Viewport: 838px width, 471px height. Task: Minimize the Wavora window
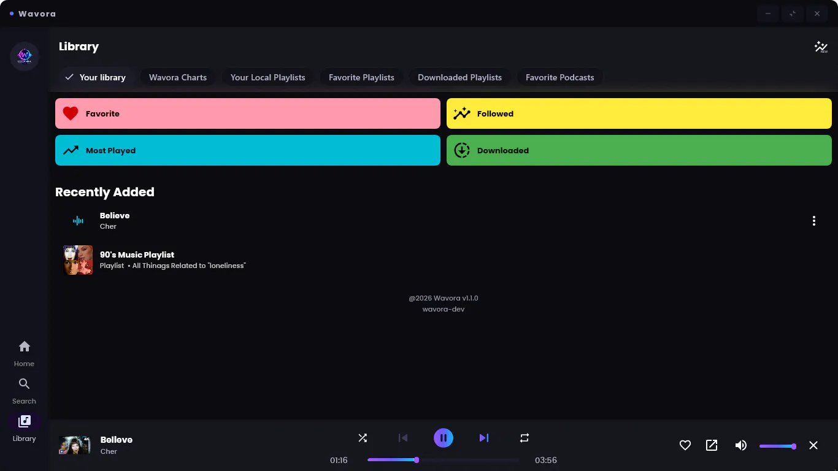click(768, 13)
